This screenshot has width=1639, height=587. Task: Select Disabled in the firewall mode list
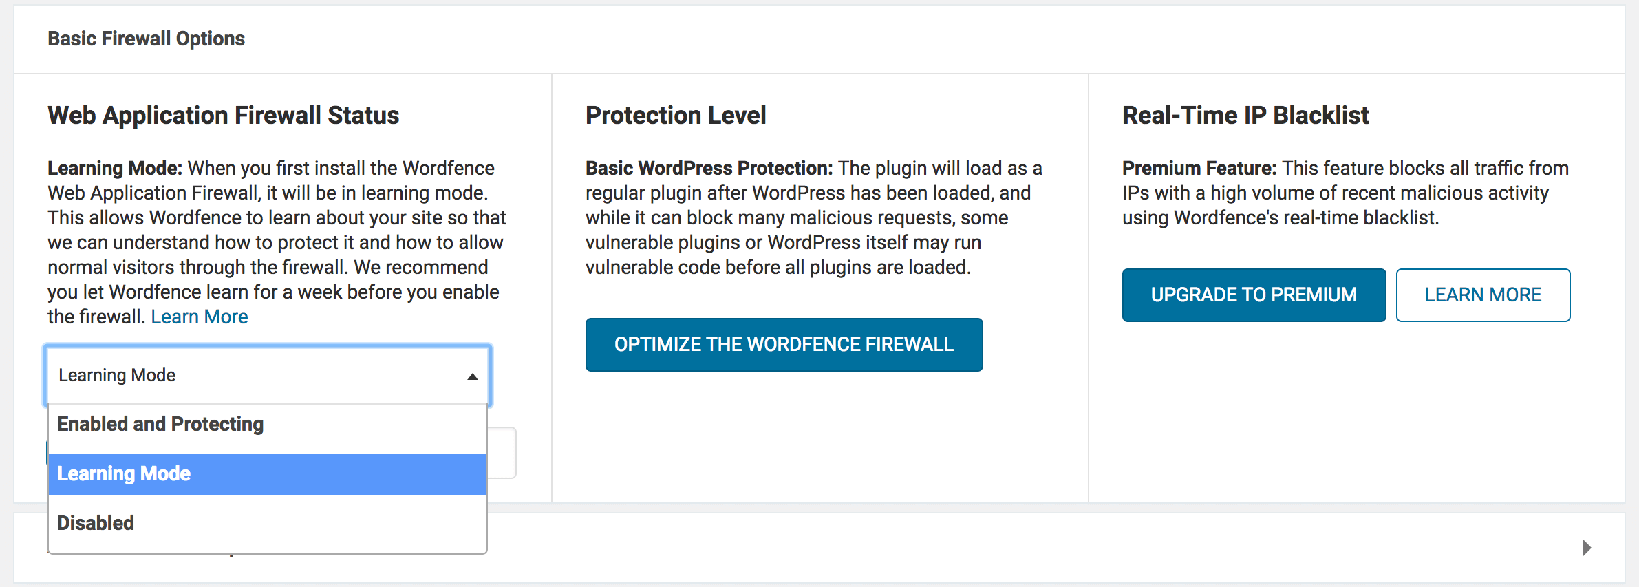[96, 522]
